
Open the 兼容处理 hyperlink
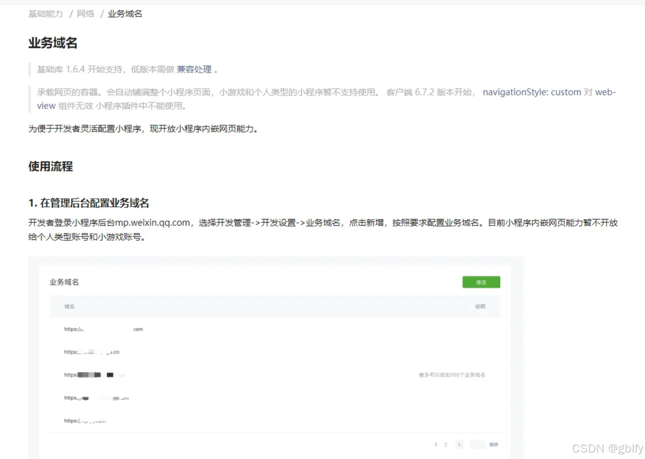194,70
